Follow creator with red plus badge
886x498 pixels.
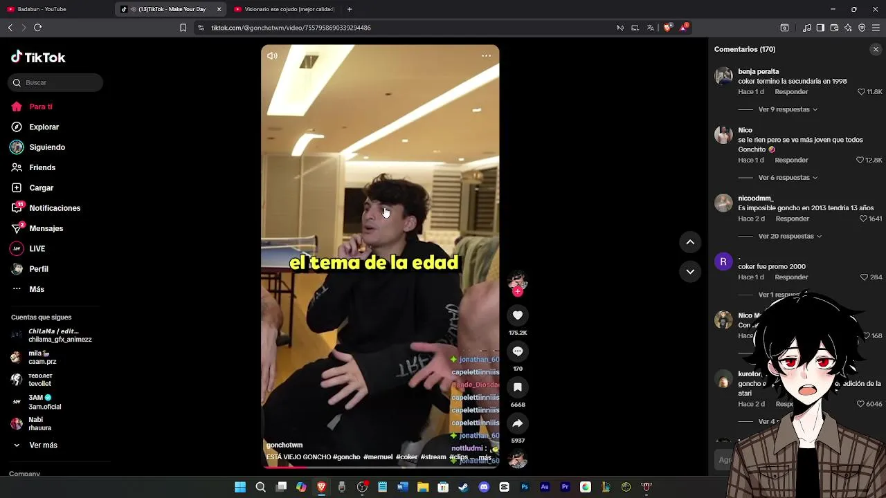pos(518,291)
